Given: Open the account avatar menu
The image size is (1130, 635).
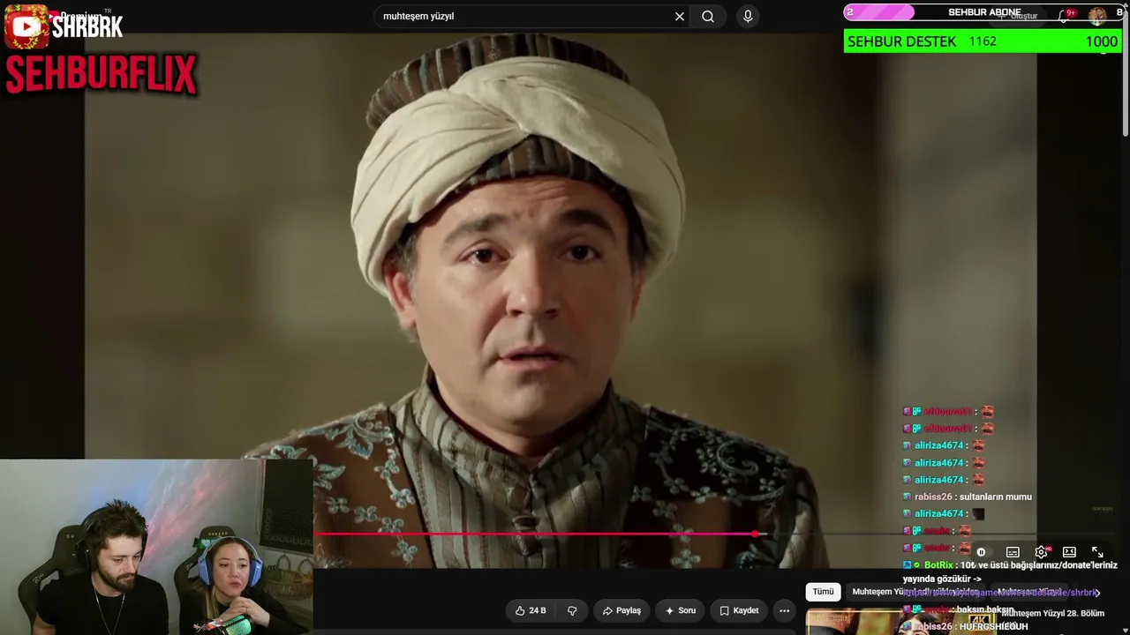Looking at the screenshot, I should [x=1097, y=15].
